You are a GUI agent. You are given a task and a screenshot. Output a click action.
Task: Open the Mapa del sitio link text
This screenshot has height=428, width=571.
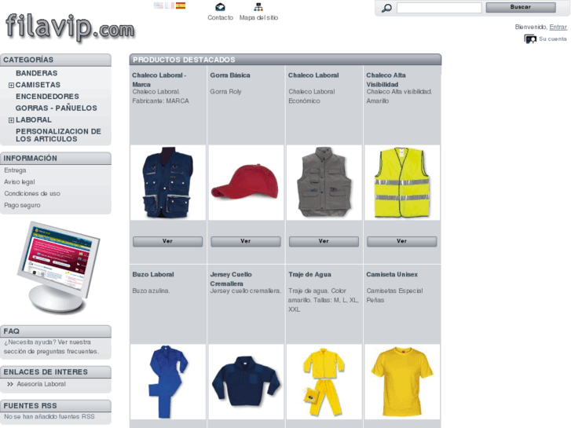(x=258, y=17)
